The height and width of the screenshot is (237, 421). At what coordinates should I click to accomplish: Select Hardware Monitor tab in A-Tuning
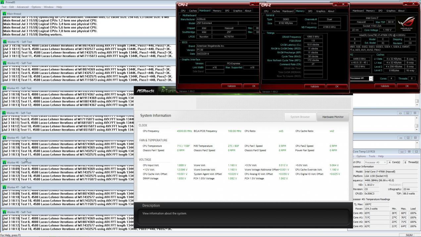coord(333,117)
